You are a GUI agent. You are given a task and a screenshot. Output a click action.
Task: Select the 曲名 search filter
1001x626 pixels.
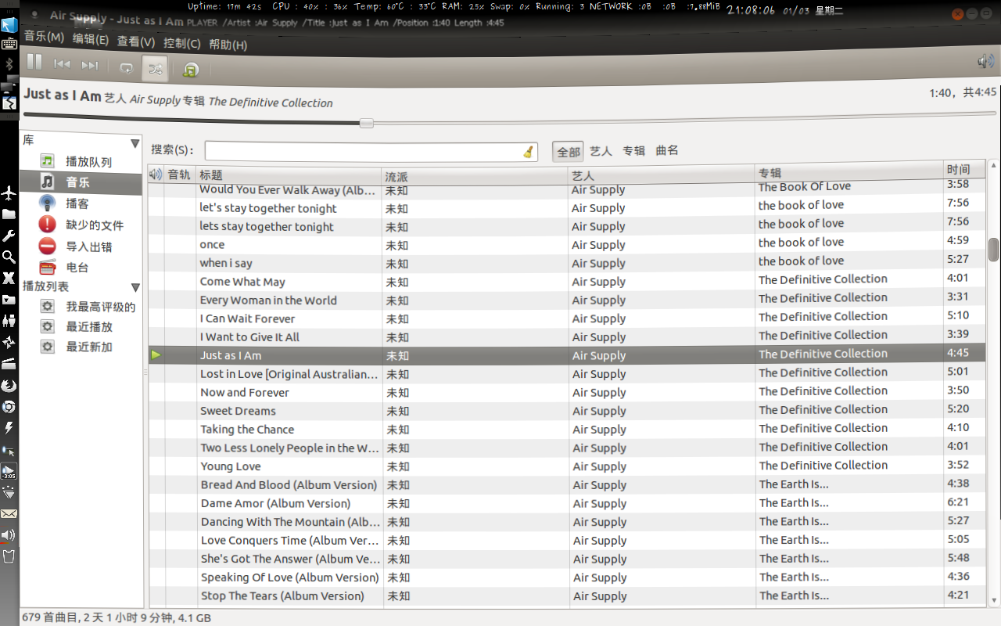[x=667, y=150]
